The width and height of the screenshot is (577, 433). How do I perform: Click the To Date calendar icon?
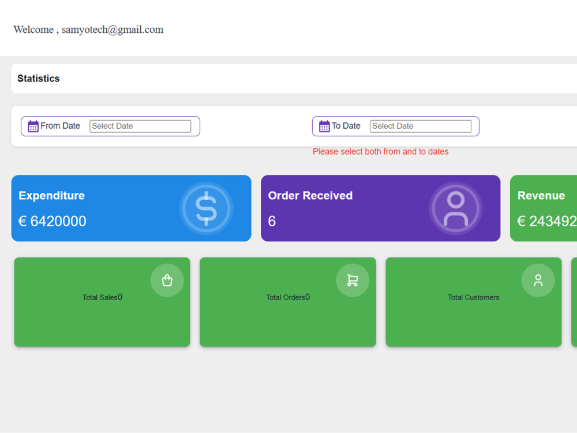[x=324, y=126]
